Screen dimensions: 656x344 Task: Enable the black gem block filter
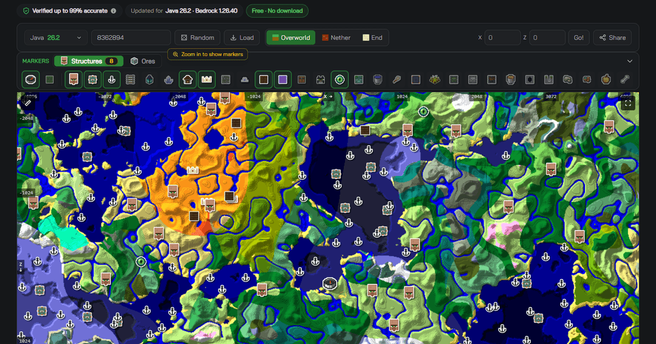[530, 79]
